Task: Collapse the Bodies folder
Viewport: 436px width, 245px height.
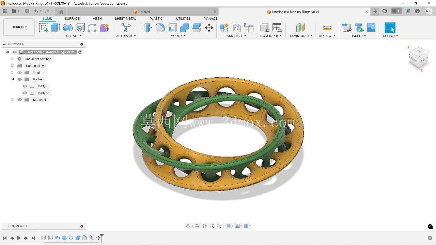Action: coord(13,79)
